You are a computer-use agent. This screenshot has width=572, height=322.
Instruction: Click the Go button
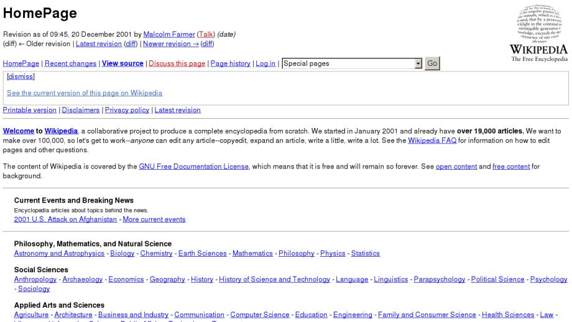(432, 63)
